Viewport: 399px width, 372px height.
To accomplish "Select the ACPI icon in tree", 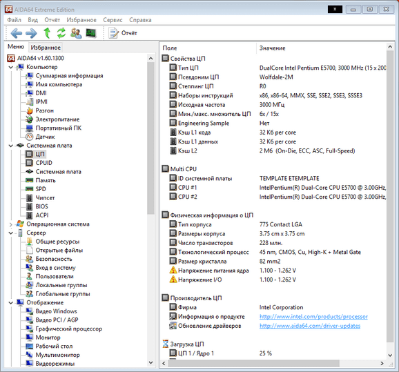I will click(30, 215).
